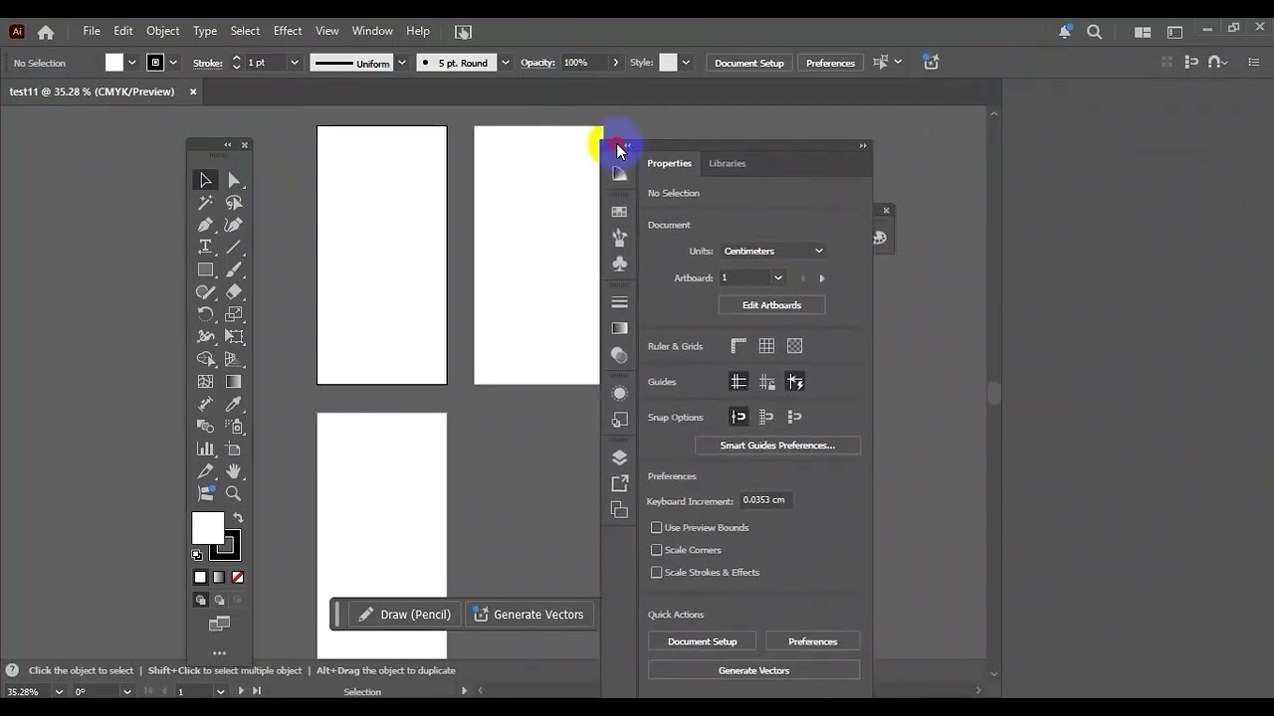Expand the Opacity 100% arrow
1274x716 pixels.
[615, 63]
